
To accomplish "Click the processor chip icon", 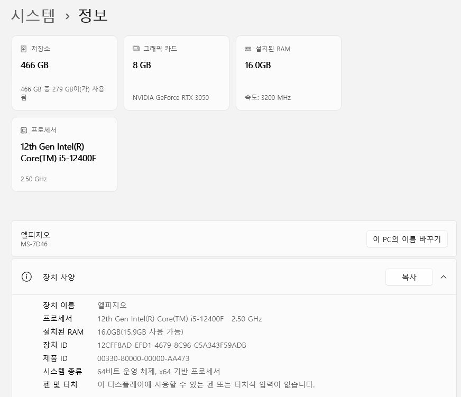I will click(x=23, y=130).
